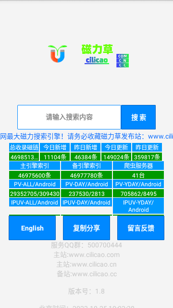Select the 备引擎索引 header cell
Screen dimensions: 173x308
point(86,166)
